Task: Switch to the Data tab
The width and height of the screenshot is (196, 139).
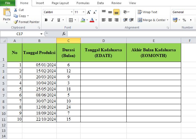Action: tap(100, 3)
